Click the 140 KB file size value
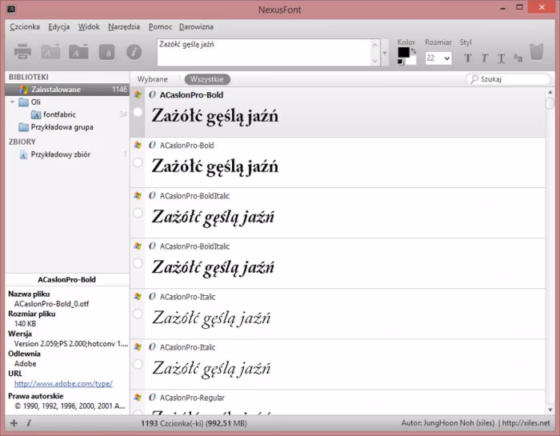Viewport: 560px width, 436px height. 25,324
